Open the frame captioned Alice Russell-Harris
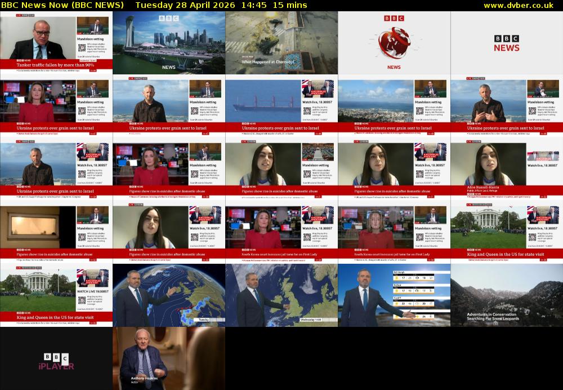This screenshot has height=390, width=563. point(507,169)
